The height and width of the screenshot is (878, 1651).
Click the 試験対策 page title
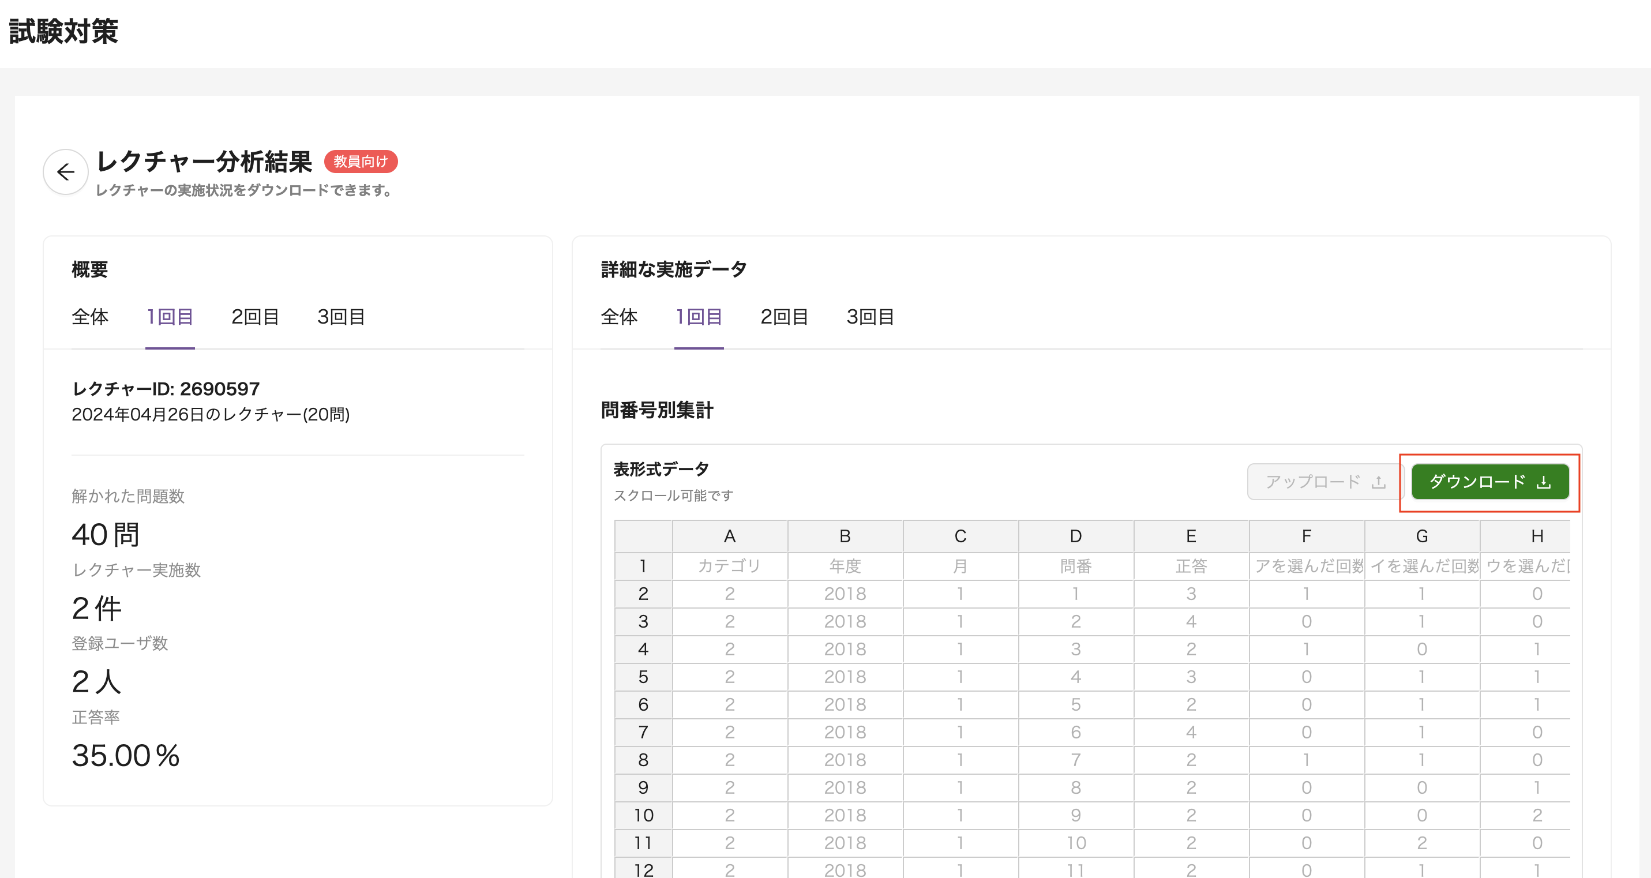click(x=63, y=31)
